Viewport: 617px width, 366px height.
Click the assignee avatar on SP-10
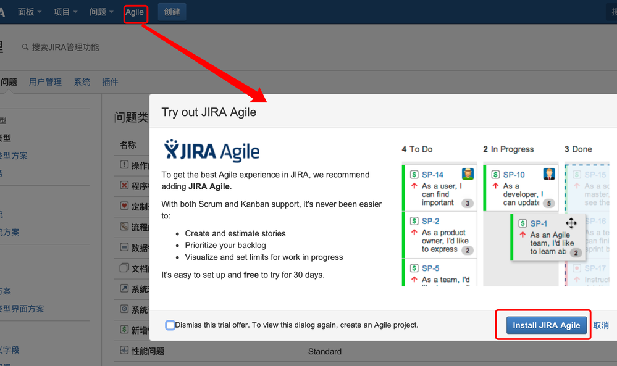[549, 173]
